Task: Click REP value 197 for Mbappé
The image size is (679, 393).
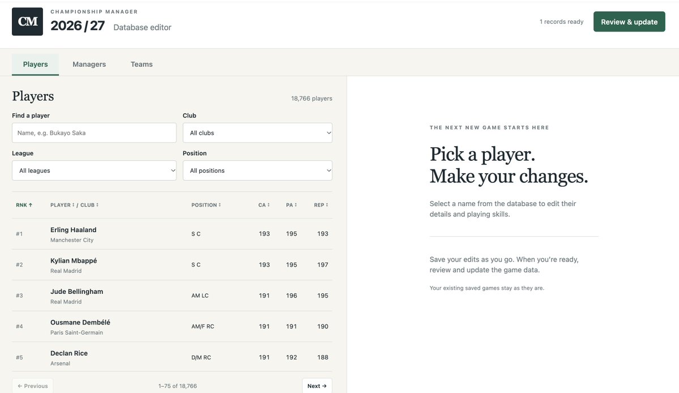Action: [x=323, y=265]
